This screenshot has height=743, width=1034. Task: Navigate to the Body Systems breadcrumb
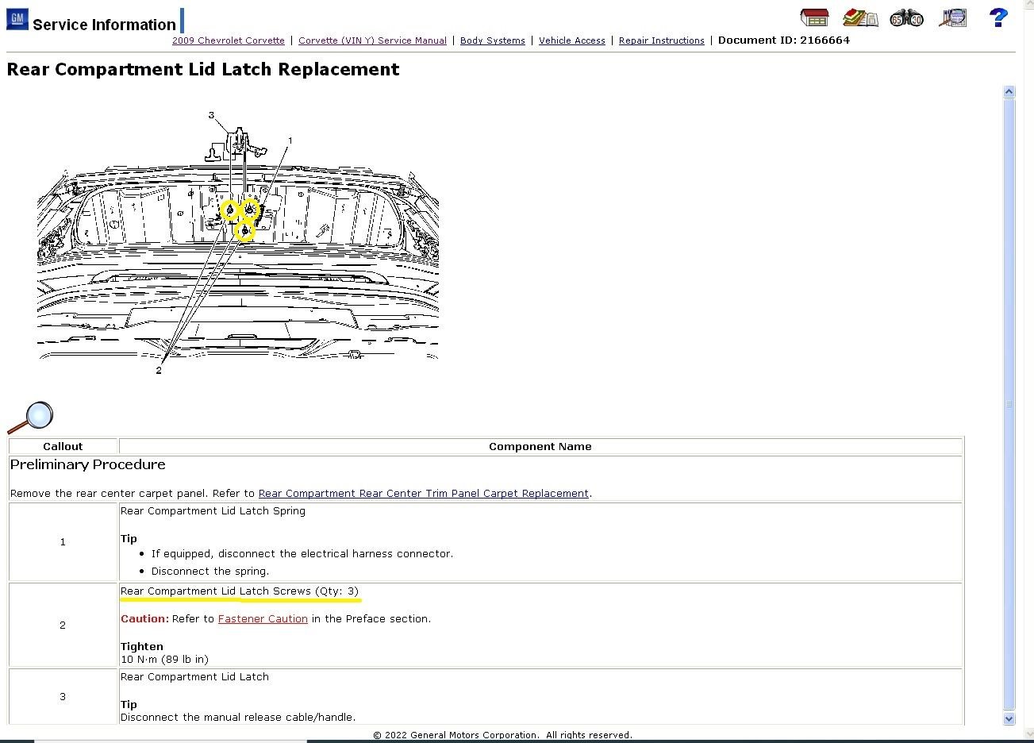(492, 40)
